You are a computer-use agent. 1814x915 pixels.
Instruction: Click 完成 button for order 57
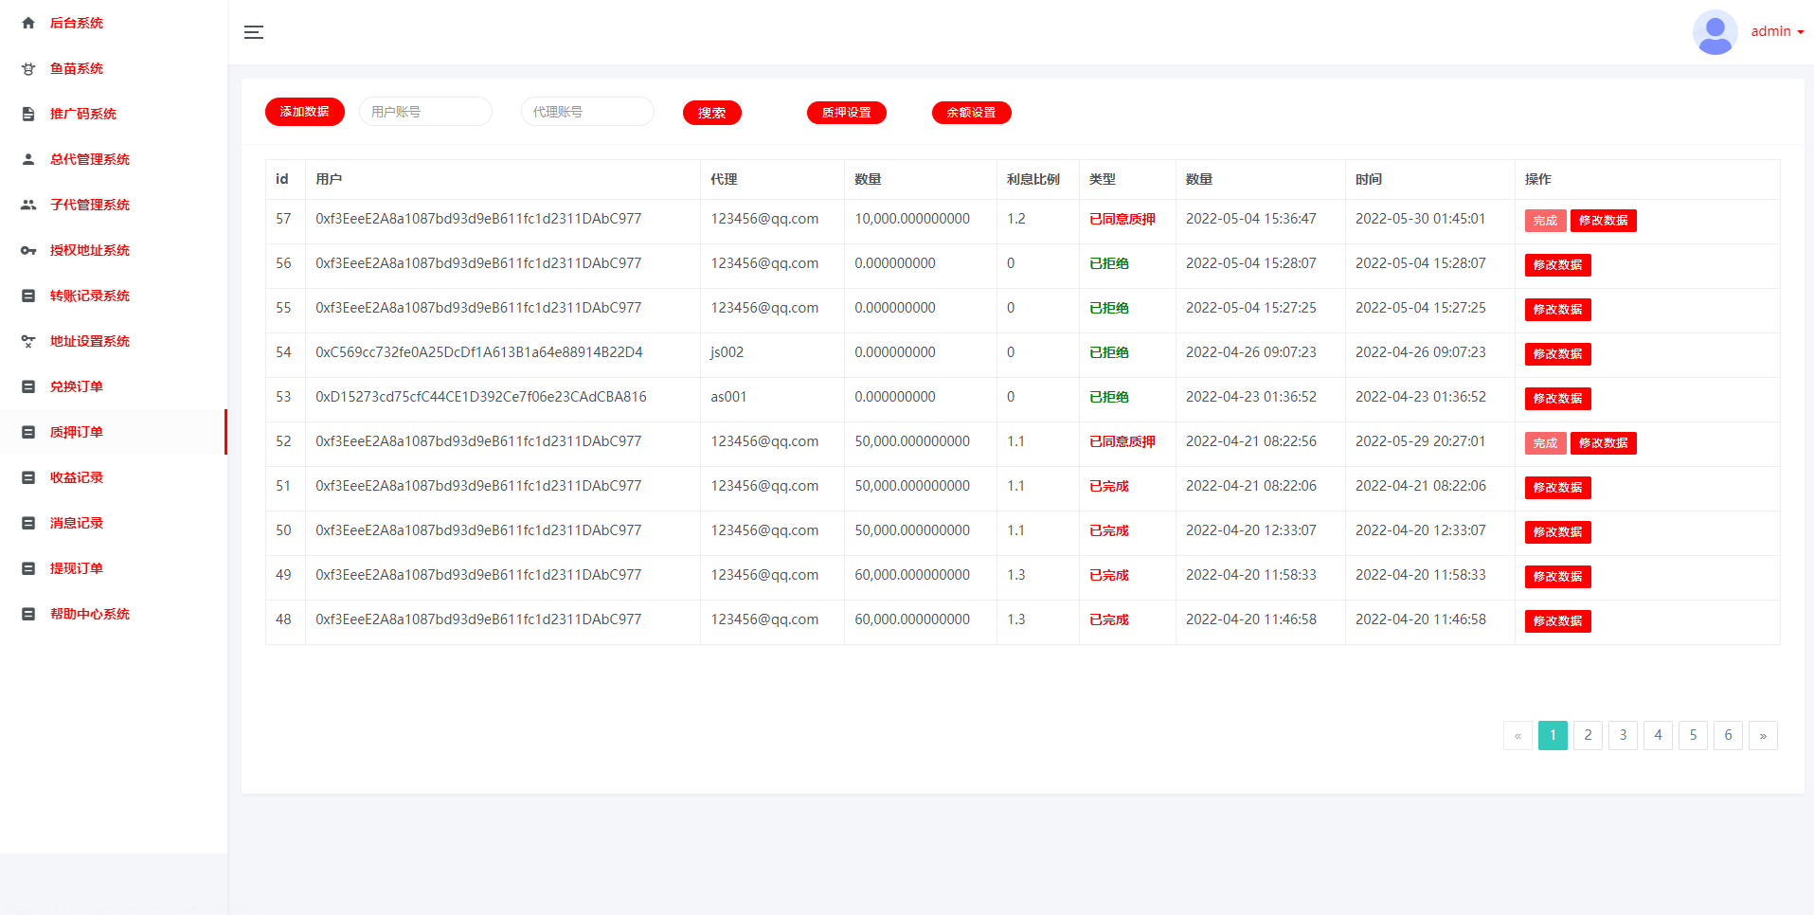(x=1545, y=221)
